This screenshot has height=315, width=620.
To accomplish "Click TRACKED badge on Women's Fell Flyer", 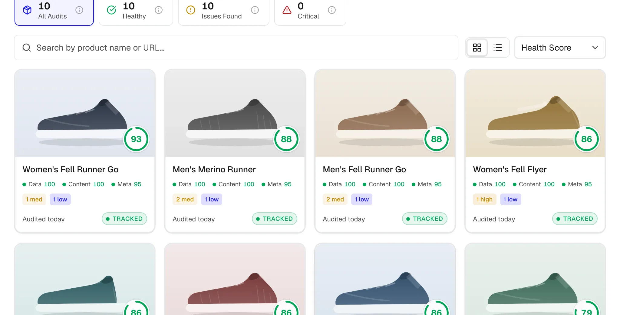I will 575,219.
